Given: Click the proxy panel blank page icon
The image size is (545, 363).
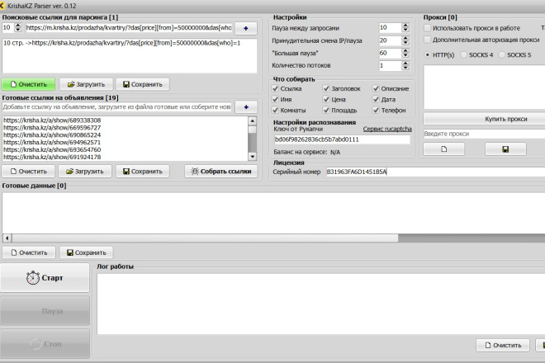Looking at the screenshot, I should click(x=444, y=149).
